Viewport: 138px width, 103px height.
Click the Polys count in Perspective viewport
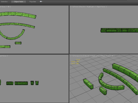tap(75, 62)
